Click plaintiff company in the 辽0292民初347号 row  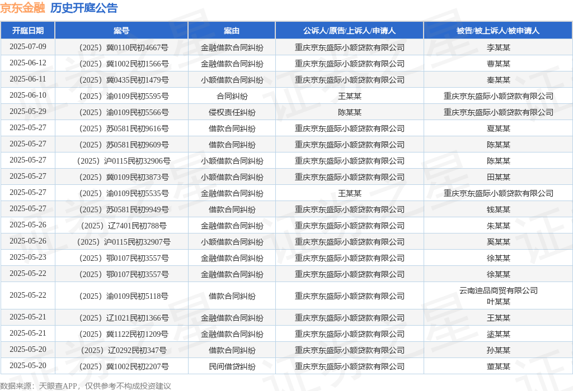[349, 350]
